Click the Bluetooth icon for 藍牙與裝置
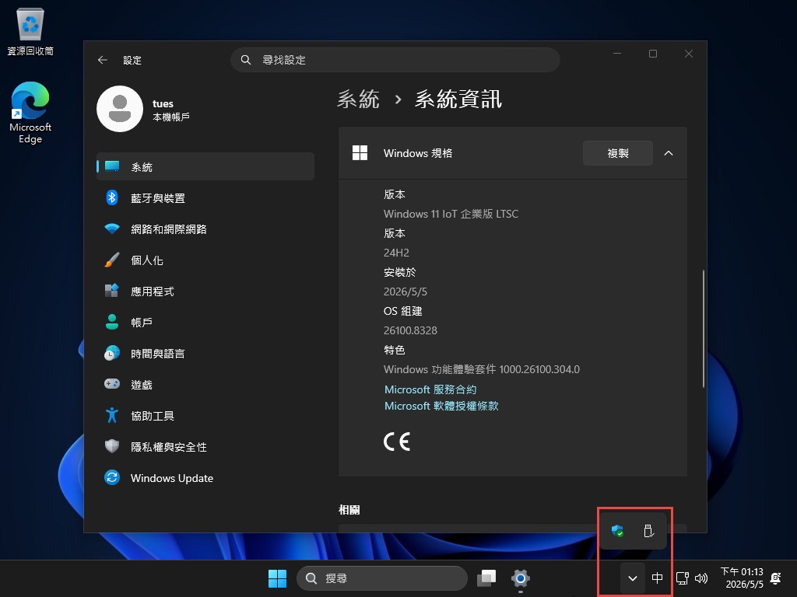797x597 pixels. [112, 197]
